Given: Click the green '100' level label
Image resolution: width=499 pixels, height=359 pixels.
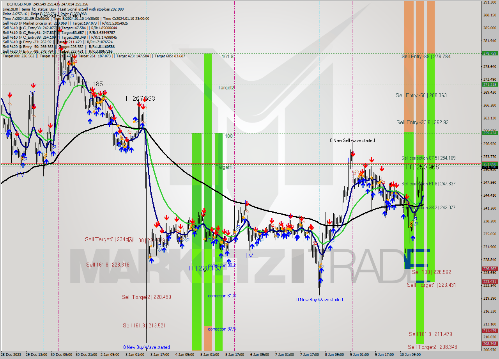Looking at the screenshot, I should (228, 136).
